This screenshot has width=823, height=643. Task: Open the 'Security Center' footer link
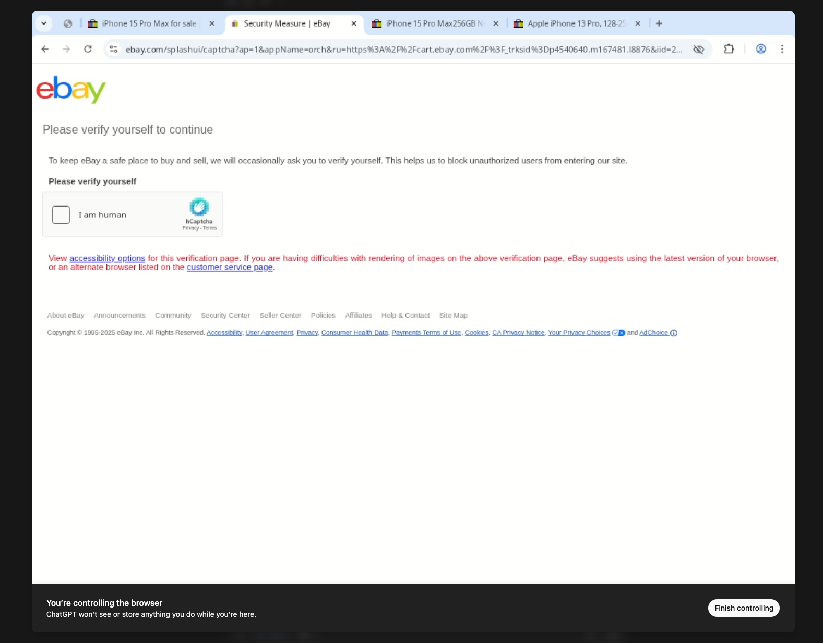tap(225, 316)
